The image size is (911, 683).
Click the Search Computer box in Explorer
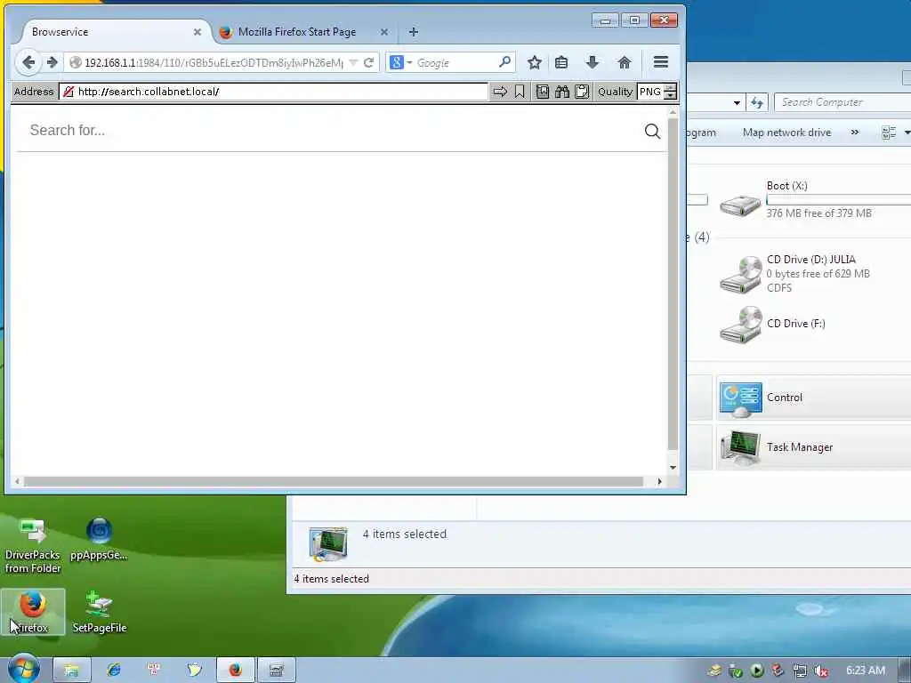tap(843, 102)
